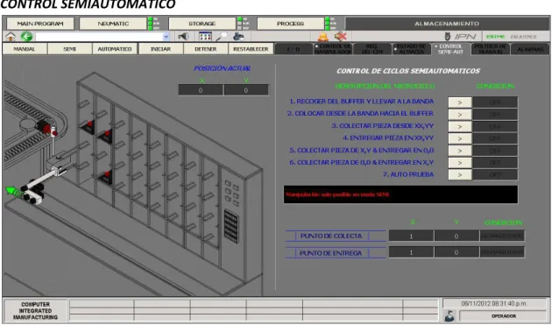552x325 pixels.
Task: Click the muted horn icon with red X
Action: click(x=341, y=36)
